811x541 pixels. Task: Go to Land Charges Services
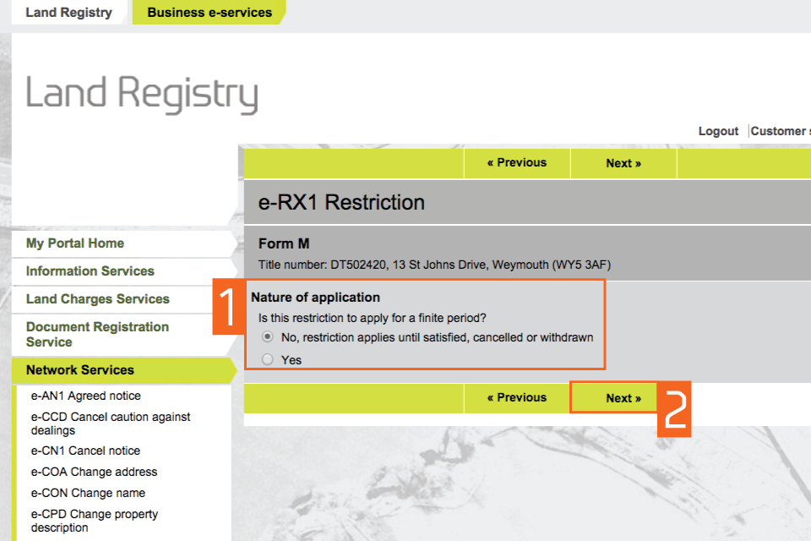[97, 299]
